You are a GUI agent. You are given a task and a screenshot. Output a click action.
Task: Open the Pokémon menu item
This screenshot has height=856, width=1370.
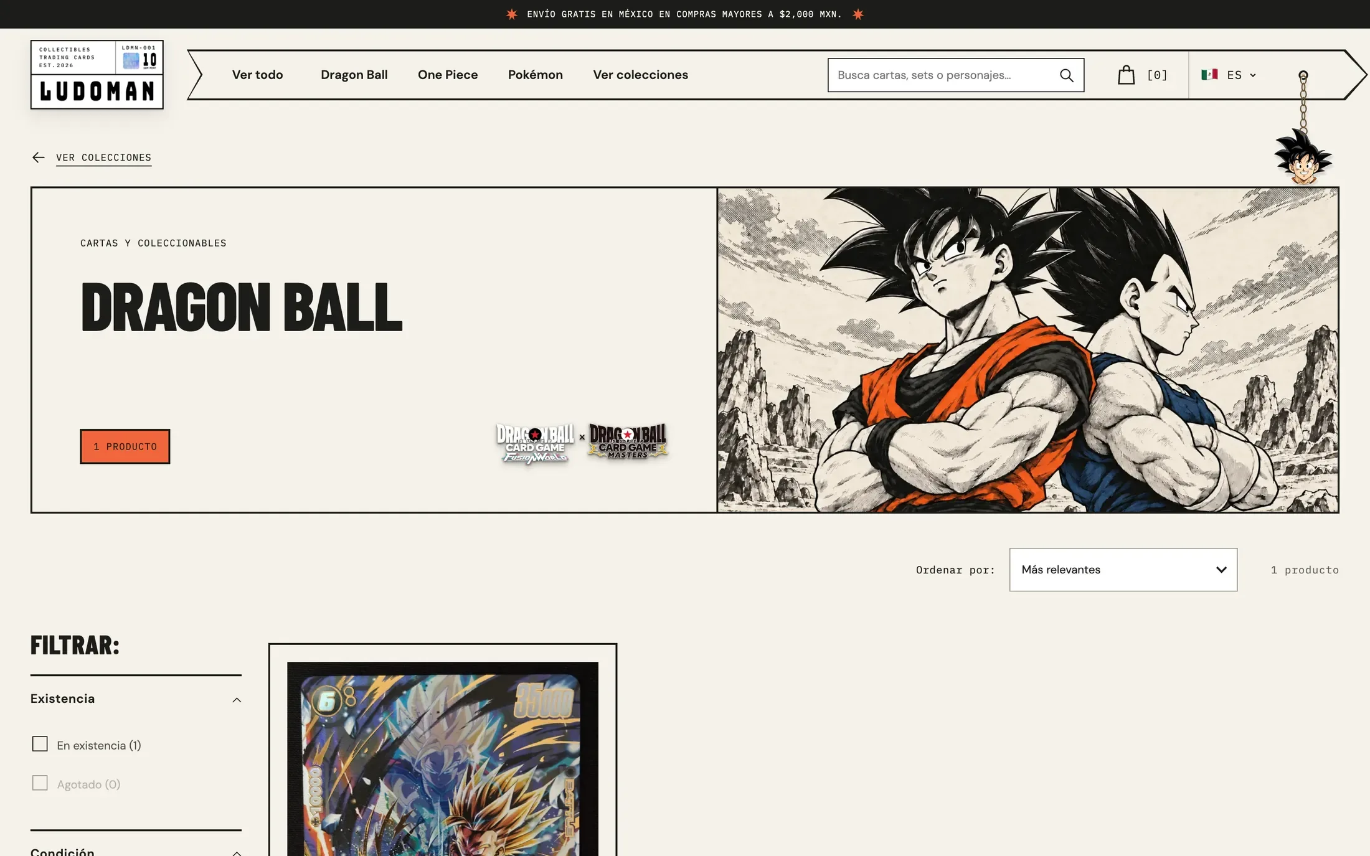click(536, 75)
